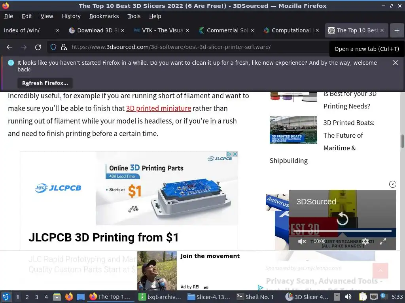Close the Computational tab
This screenshot has width=405, height=303.
click(317, 30)
